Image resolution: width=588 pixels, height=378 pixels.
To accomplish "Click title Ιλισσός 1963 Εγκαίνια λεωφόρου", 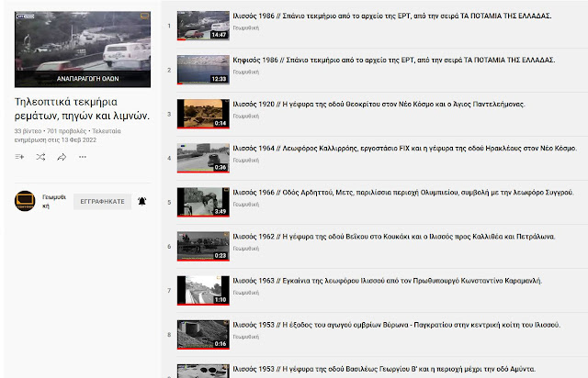I will 388,281.
